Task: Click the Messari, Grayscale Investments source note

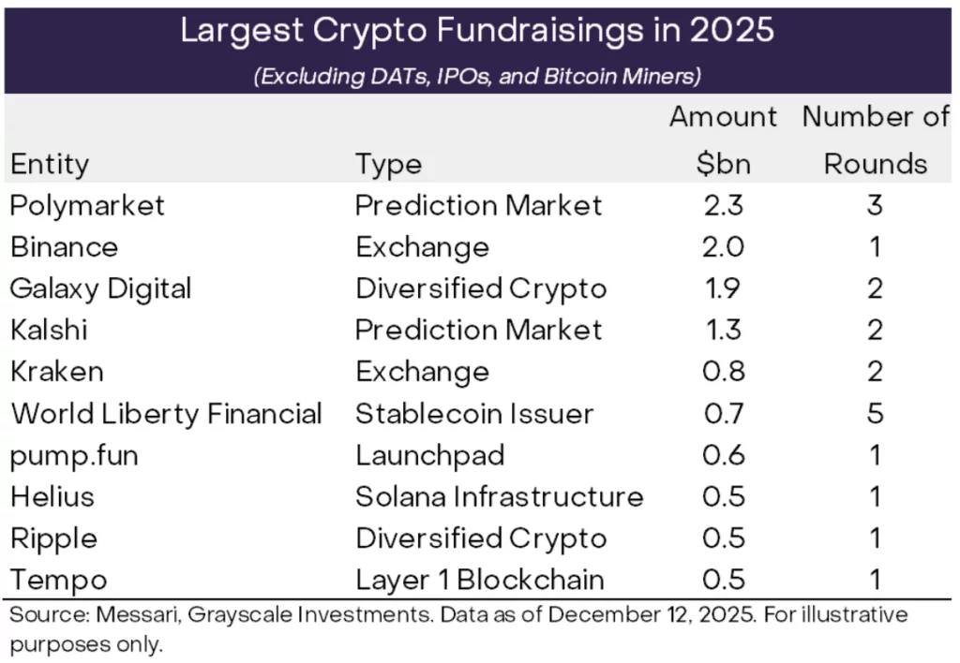Action: point(459,629)
